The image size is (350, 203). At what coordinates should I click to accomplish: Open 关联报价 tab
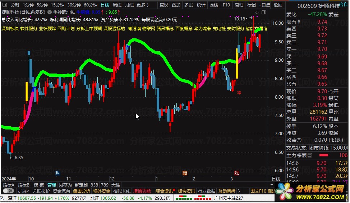(x=41, y=191)
